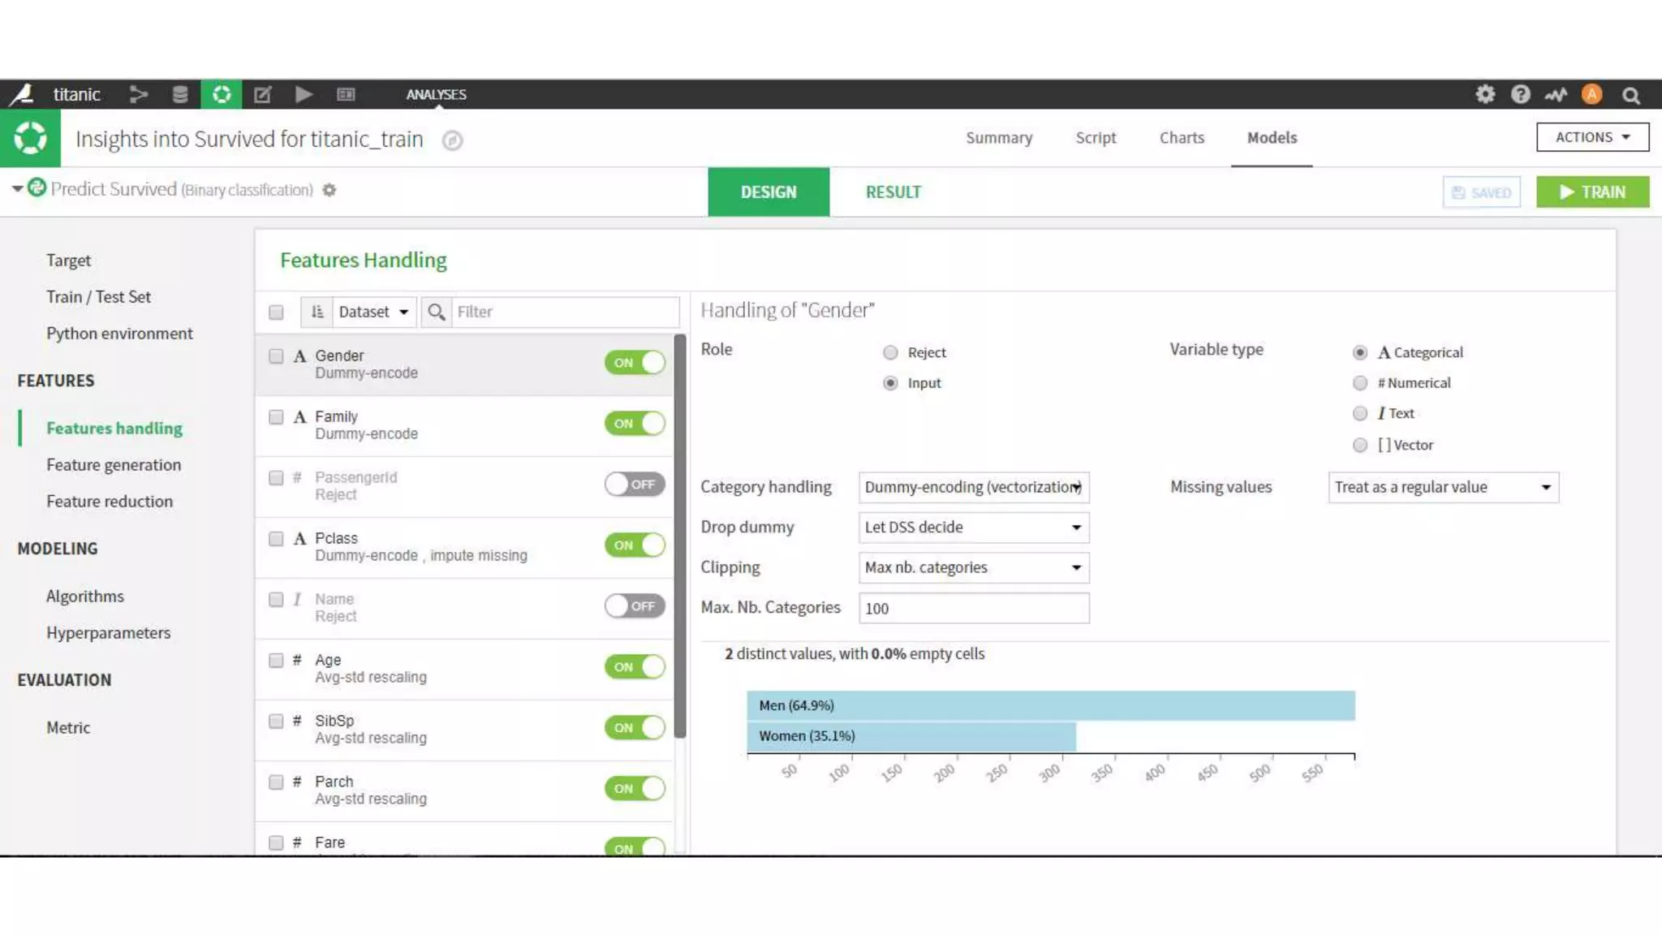1662x935 pixels.
Task: Click the Flow icon in top navigation
Action: click(139, 94)
